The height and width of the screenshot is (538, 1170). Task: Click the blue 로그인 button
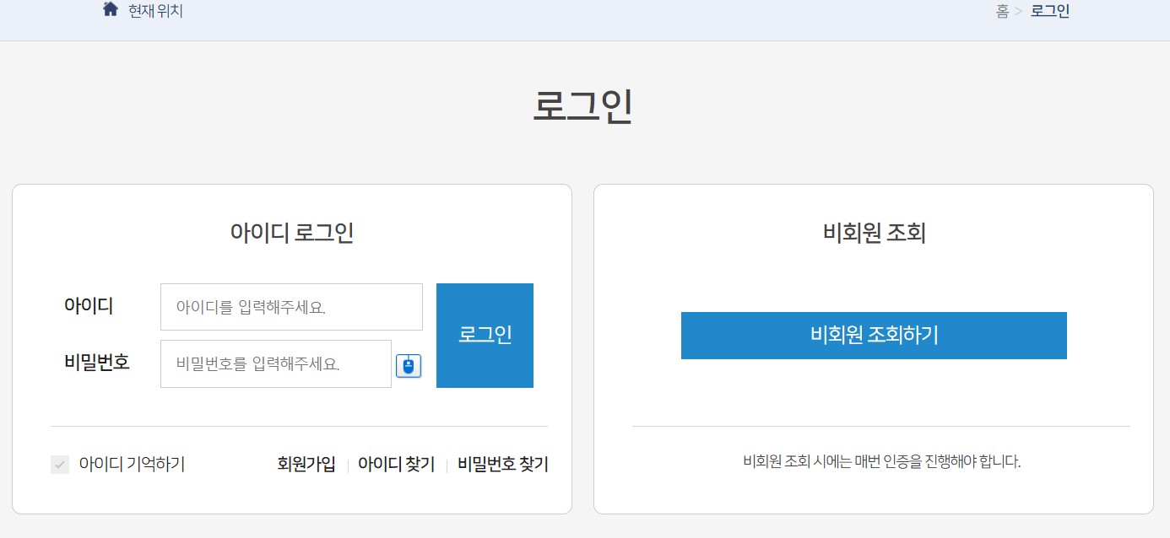485,336
